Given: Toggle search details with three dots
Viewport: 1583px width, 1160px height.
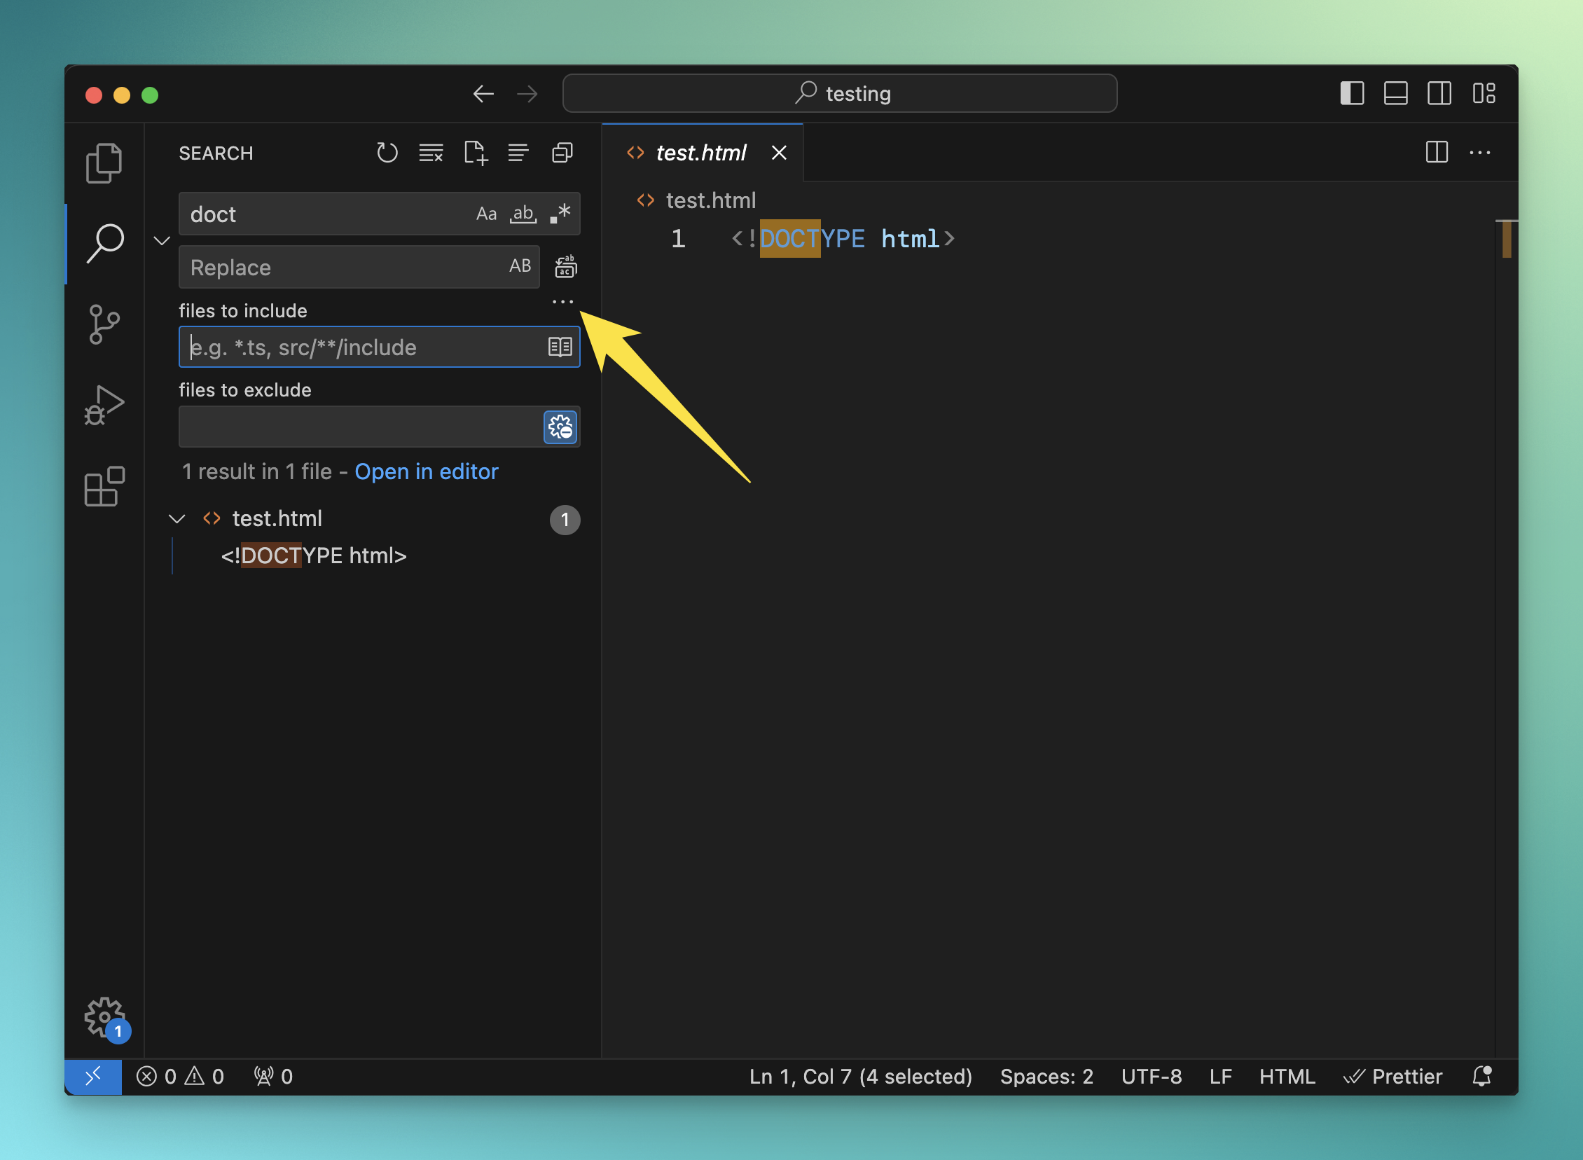Looking at the screenshot, I should (562, 302).
